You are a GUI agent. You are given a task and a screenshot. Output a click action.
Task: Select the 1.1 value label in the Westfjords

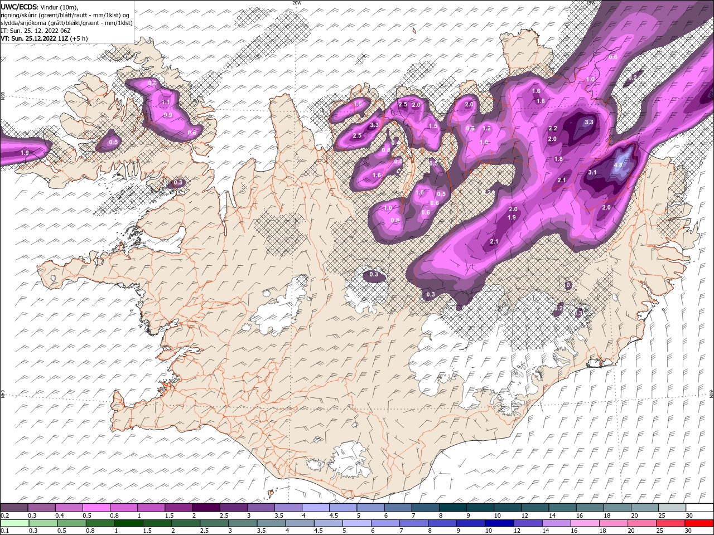[x=166, y=103]
